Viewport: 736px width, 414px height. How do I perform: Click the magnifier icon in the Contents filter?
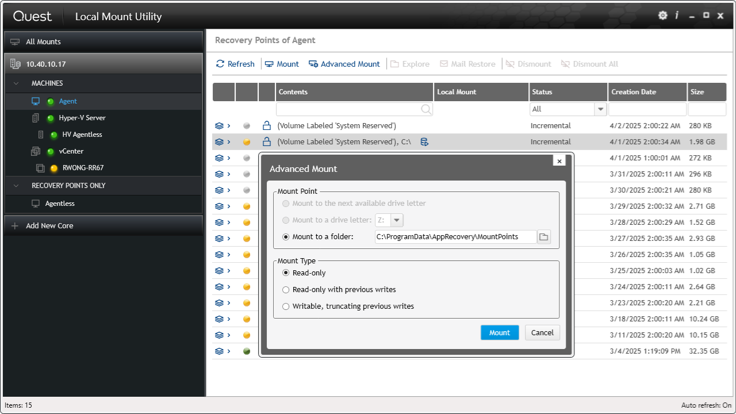tap(426, 109)
